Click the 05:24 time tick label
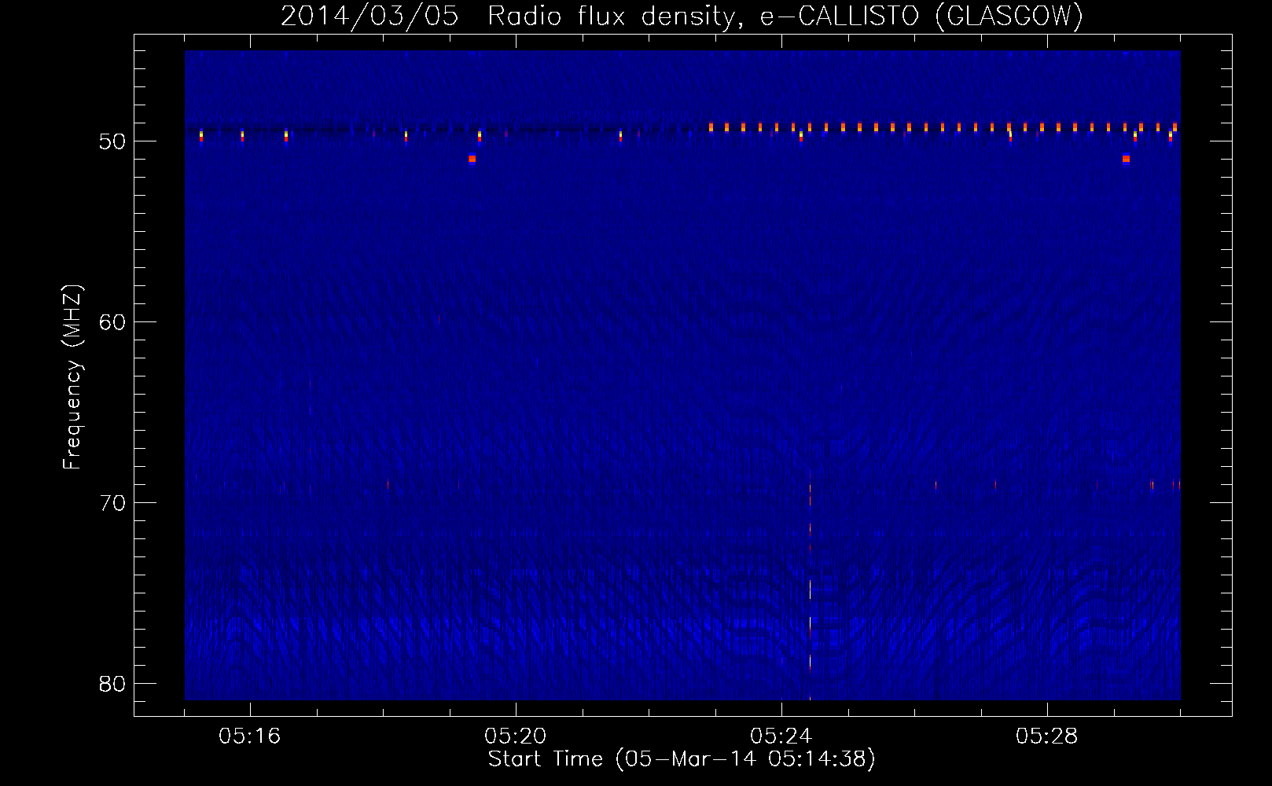1272x786 pixels. pos(781,736)
